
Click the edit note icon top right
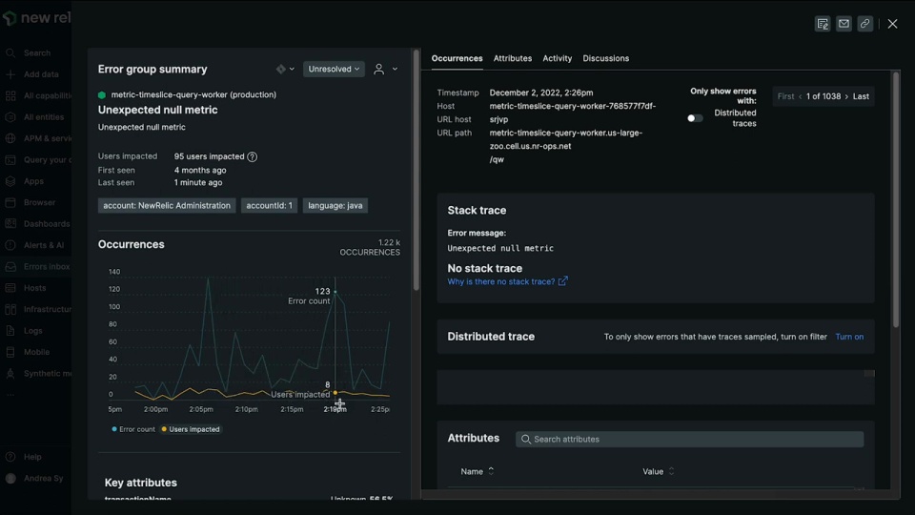[823, 24]
